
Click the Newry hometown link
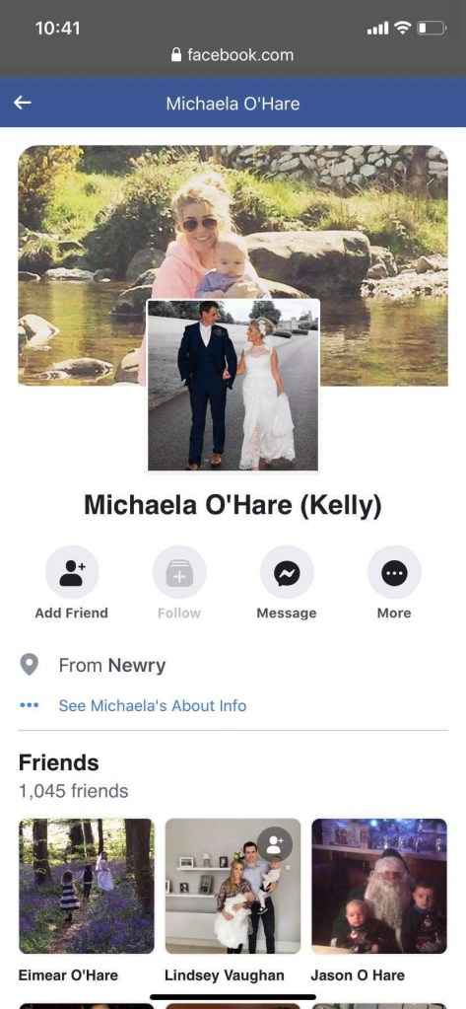[x=137, y=666]
